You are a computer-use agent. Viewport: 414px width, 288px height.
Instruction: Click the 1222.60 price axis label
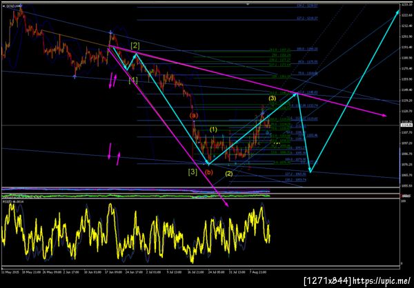[406, 15]
